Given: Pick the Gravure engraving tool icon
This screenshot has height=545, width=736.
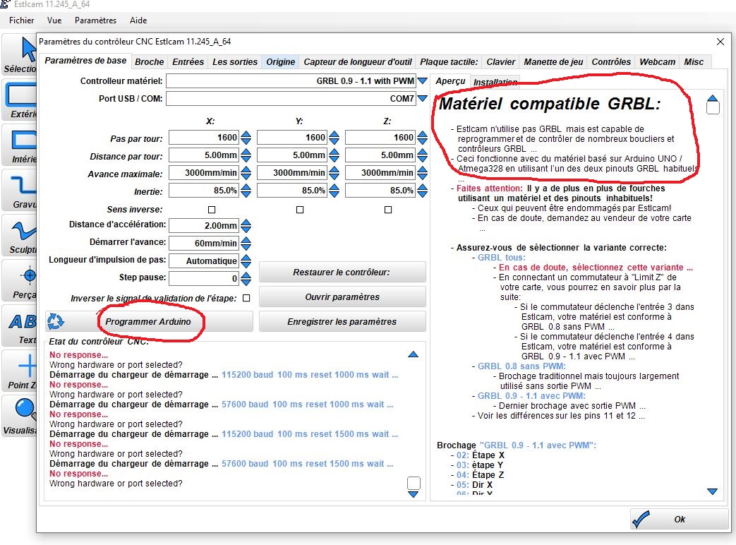Looking at the screenshot, I should click(x=20, y=190).
